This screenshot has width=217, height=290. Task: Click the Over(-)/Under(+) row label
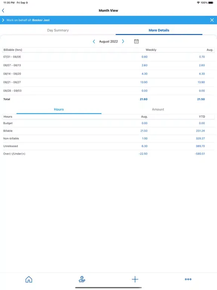coord(14,154)
